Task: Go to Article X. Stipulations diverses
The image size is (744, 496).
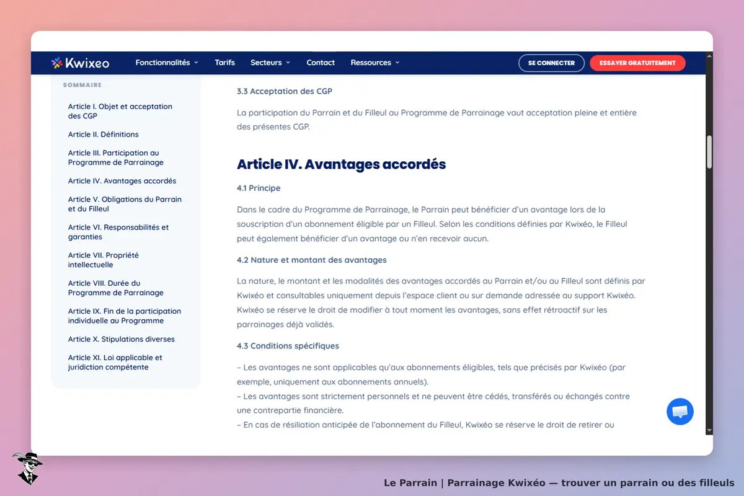Action: pos(122,339)
